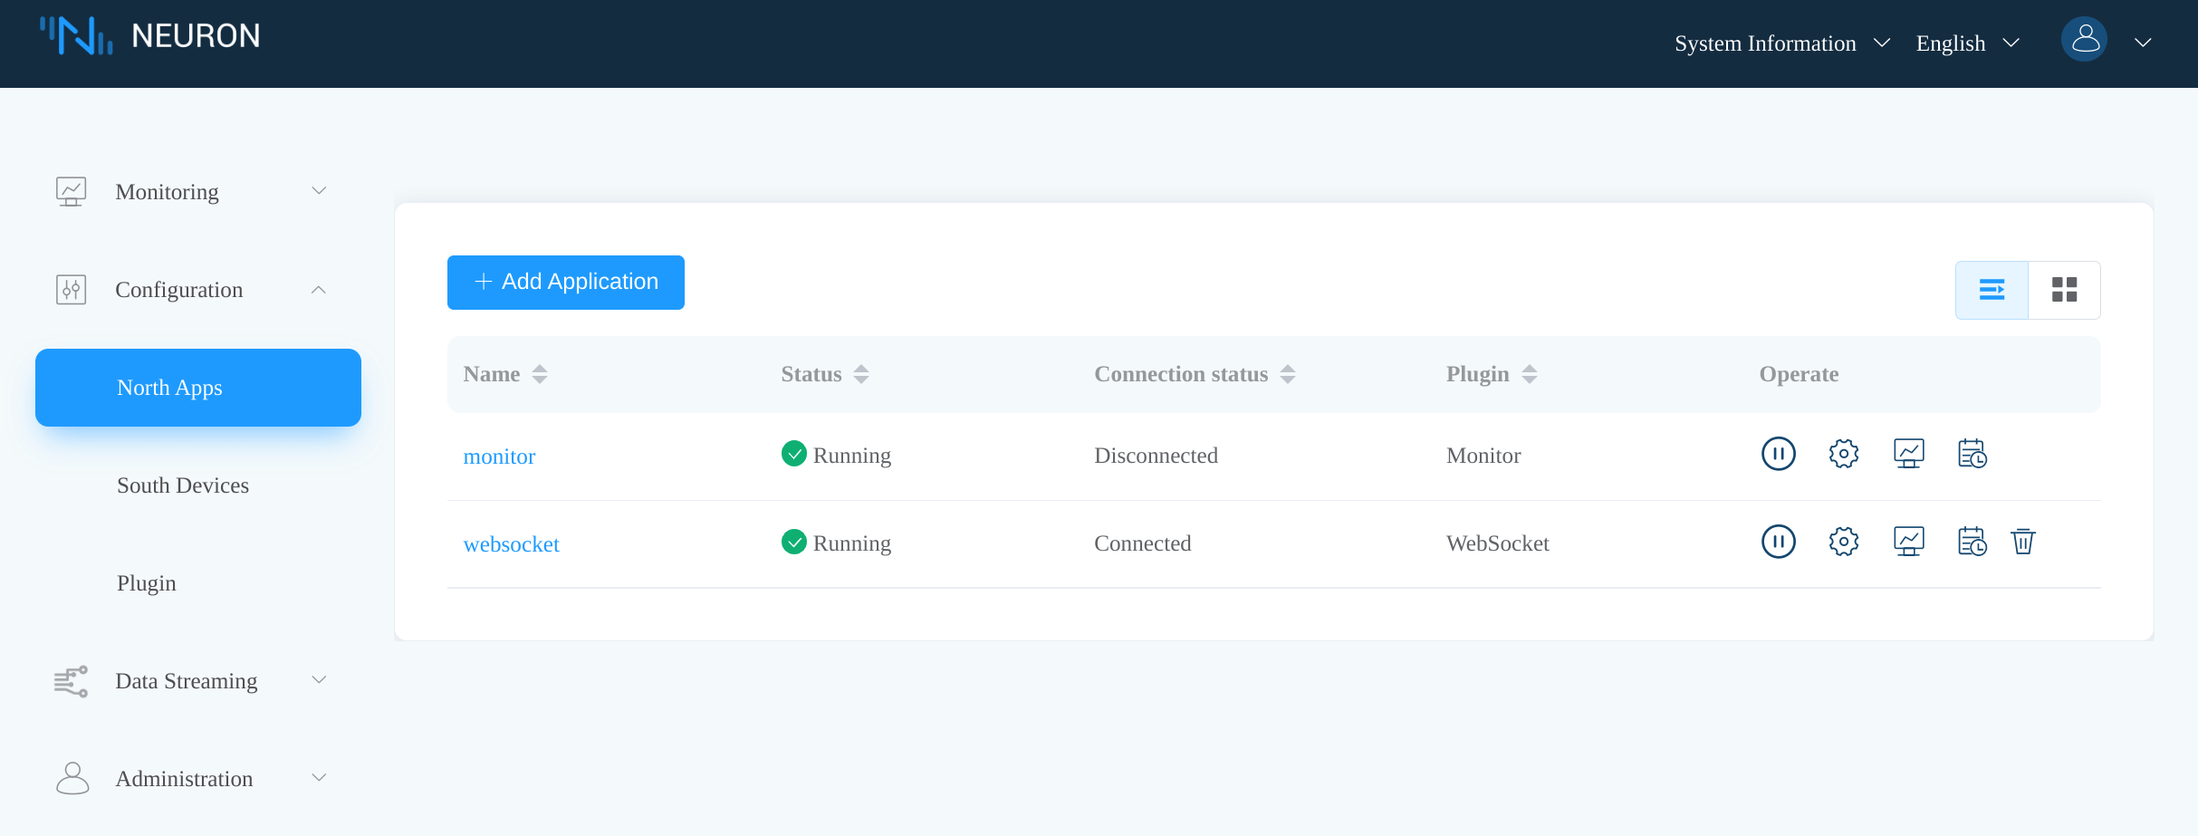Open settings for the websocket application

tap(1843, 542)
